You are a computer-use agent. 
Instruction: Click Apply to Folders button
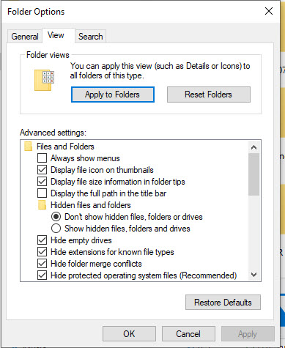(113, 95)
